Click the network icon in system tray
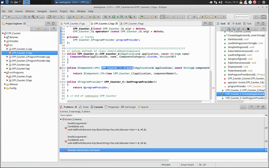Screen dimensions: 269x168 coord(216,2)
